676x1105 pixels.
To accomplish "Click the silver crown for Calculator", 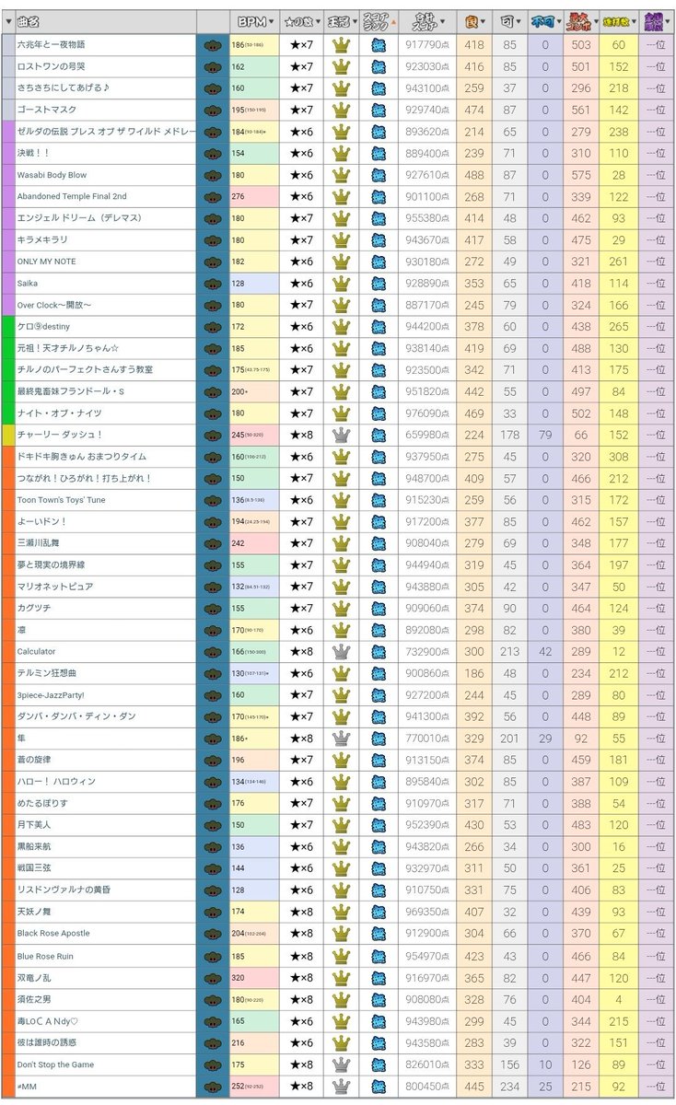I will coord(341,651).
